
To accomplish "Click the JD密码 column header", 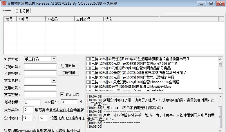I will pos(60,19).
